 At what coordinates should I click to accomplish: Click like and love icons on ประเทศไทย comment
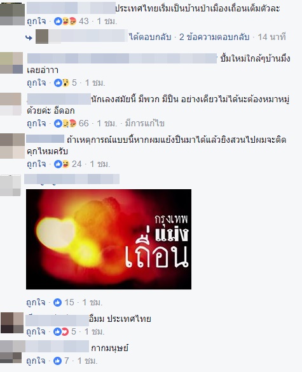pos(61,331)
